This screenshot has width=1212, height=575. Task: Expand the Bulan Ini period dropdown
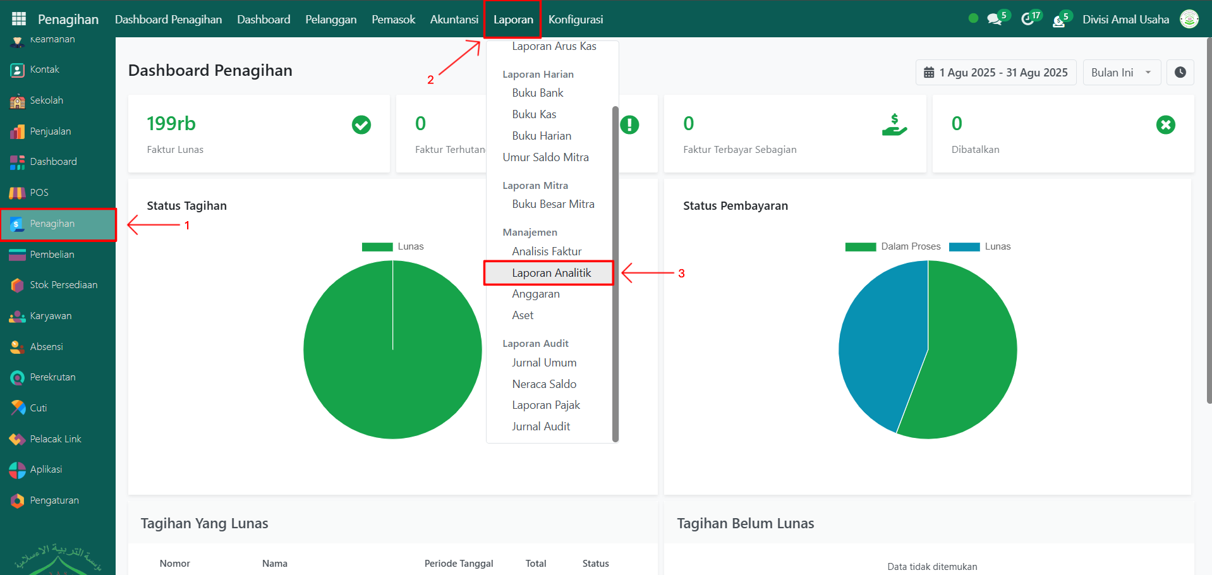pos(1122,73)
